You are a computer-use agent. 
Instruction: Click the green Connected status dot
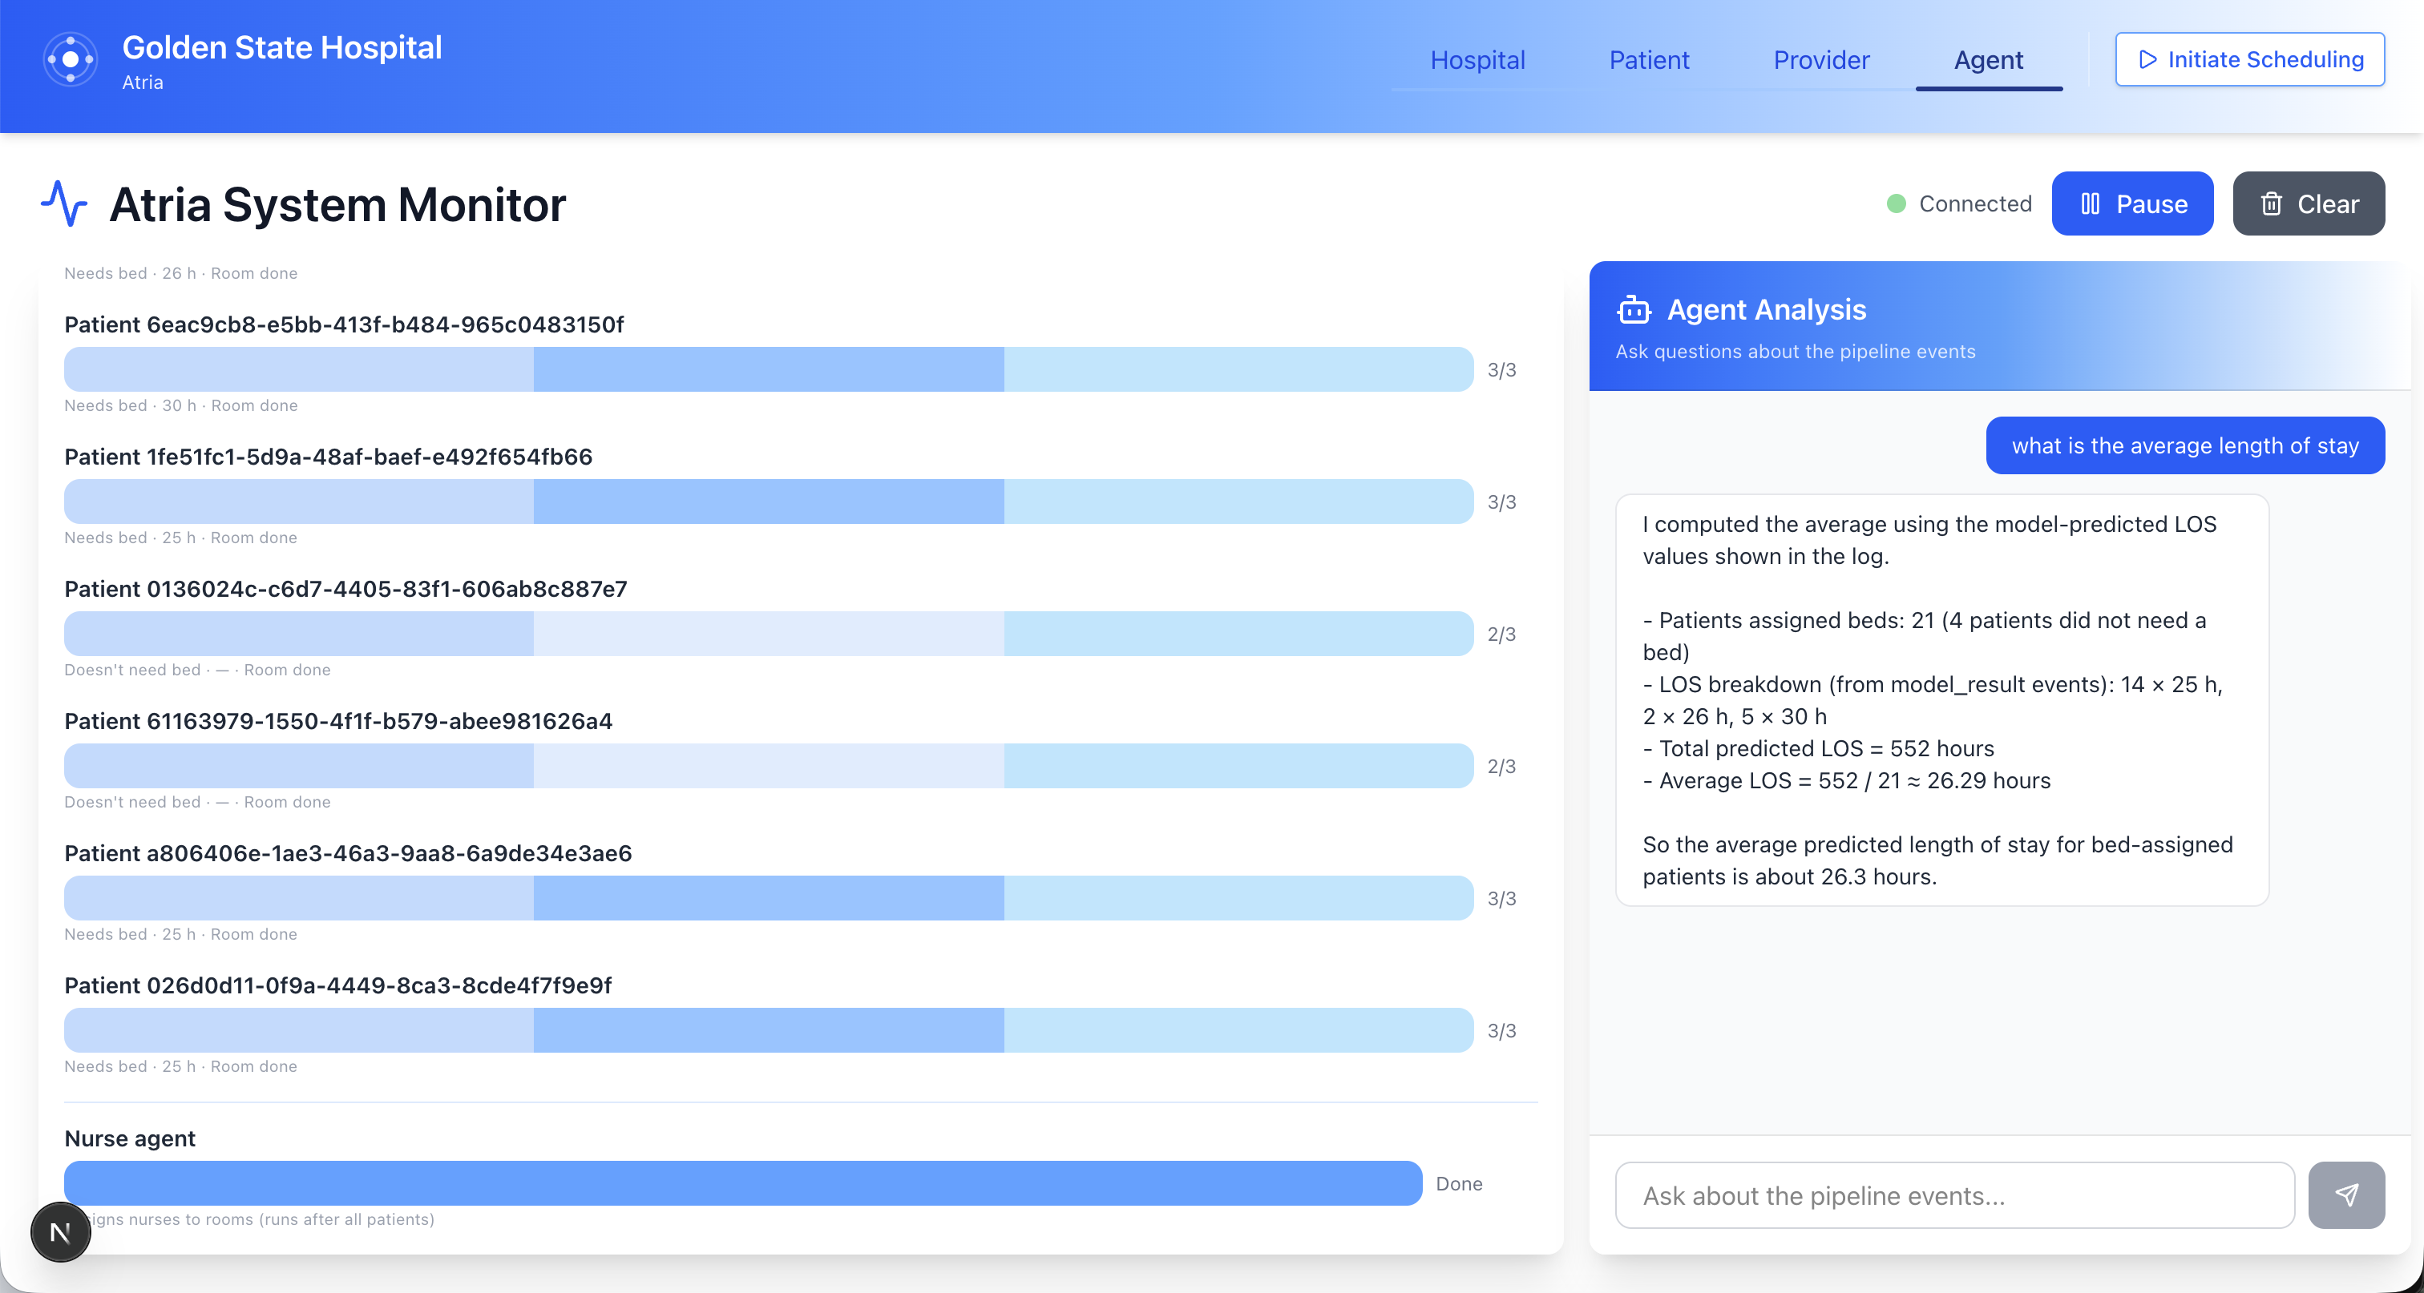coord(1896,204)
